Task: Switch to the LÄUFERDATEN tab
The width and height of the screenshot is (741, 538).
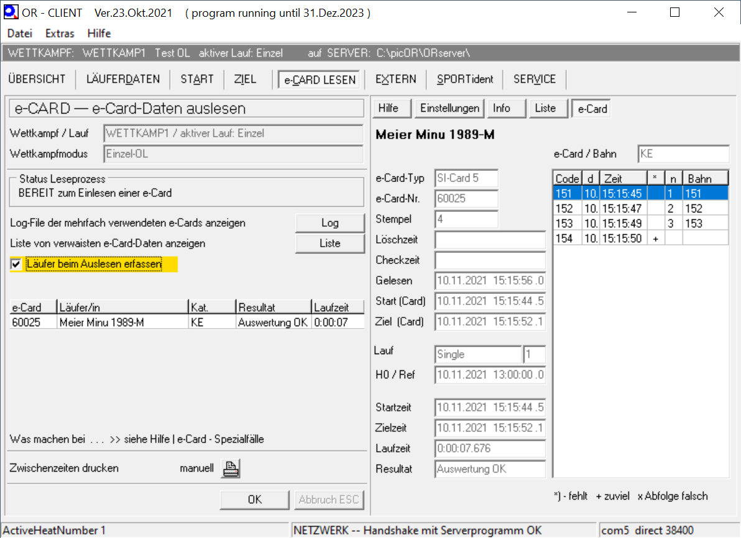Action: pos(123,79)
